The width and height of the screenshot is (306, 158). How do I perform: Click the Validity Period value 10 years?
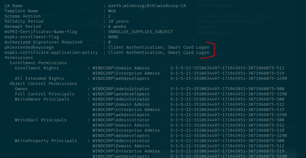tap(119, 21)
